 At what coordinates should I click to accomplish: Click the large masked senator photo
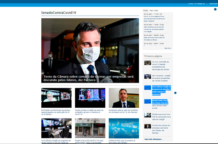[90, 45]
